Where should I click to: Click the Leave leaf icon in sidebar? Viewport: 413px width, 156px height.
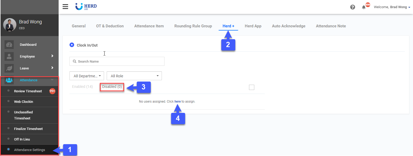pos(9,68)
